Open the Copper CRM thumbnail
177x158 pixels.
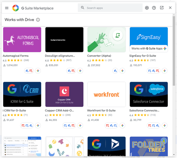[x=64, y=94]
